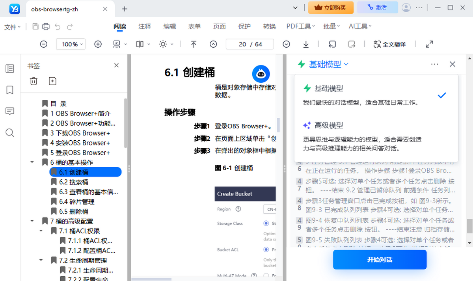Open the zoom level 100% dropdown
Image resolution: width=473 pixels, height=281 pixels.
coord(71,44)
